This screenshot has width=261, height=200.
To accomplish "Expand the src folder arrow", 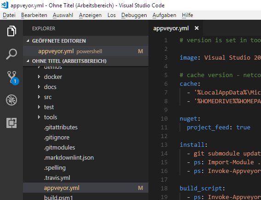I will pyautogui.click(x=39, y=97).
